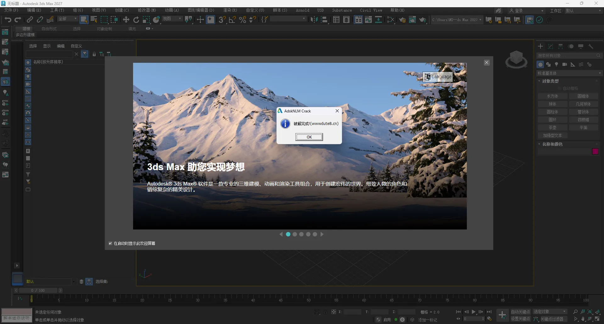
Task: Click the 长方体 (Box) button
Action: click(552, 96)
